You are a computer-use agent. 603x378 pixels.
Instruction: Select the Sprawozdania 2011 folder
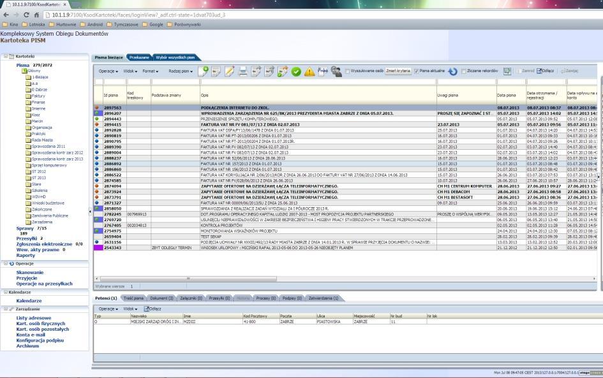[x=48, y=147]
